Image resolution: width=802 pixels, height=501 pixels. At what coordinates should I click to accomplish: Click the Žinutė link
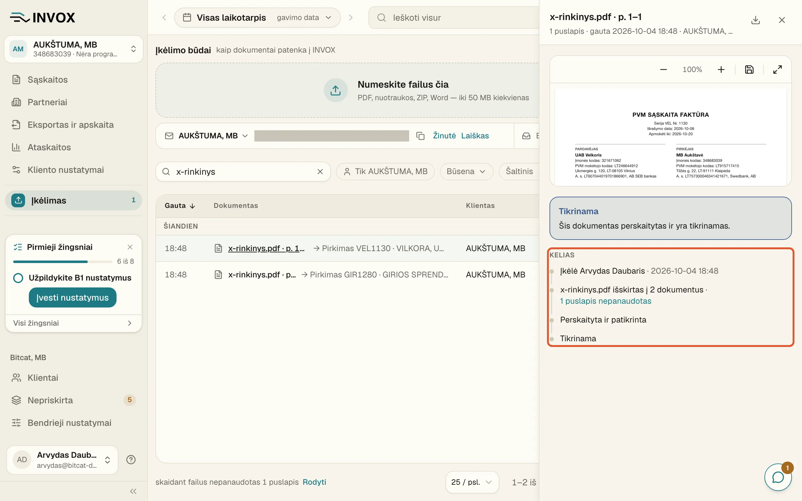coord(444,136)
